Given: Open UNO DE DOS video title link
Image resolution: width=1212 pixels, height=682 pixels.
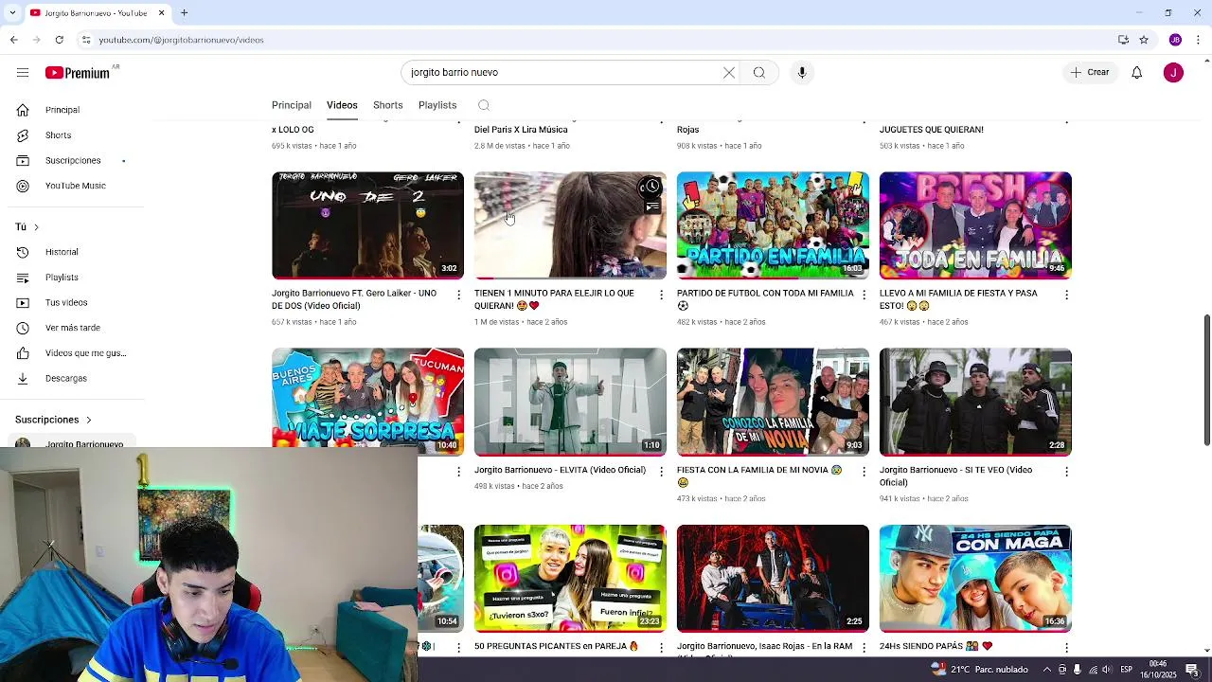Looking at the screenshot, I should [x=354, y=299].
